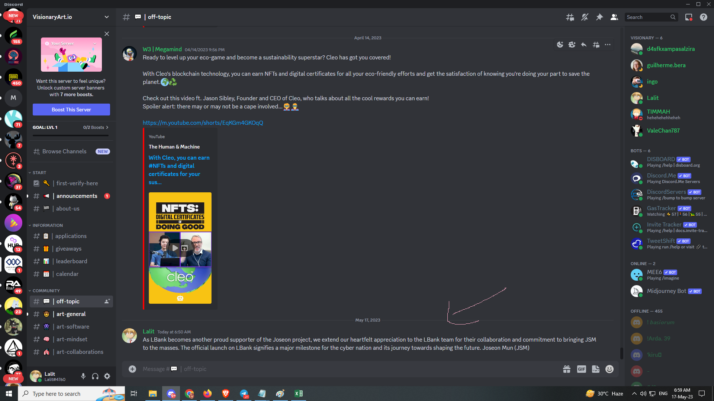Viewport: 714px width, 401px height.
Task: Show hidden system tray icons
Action: click(634, 394)
